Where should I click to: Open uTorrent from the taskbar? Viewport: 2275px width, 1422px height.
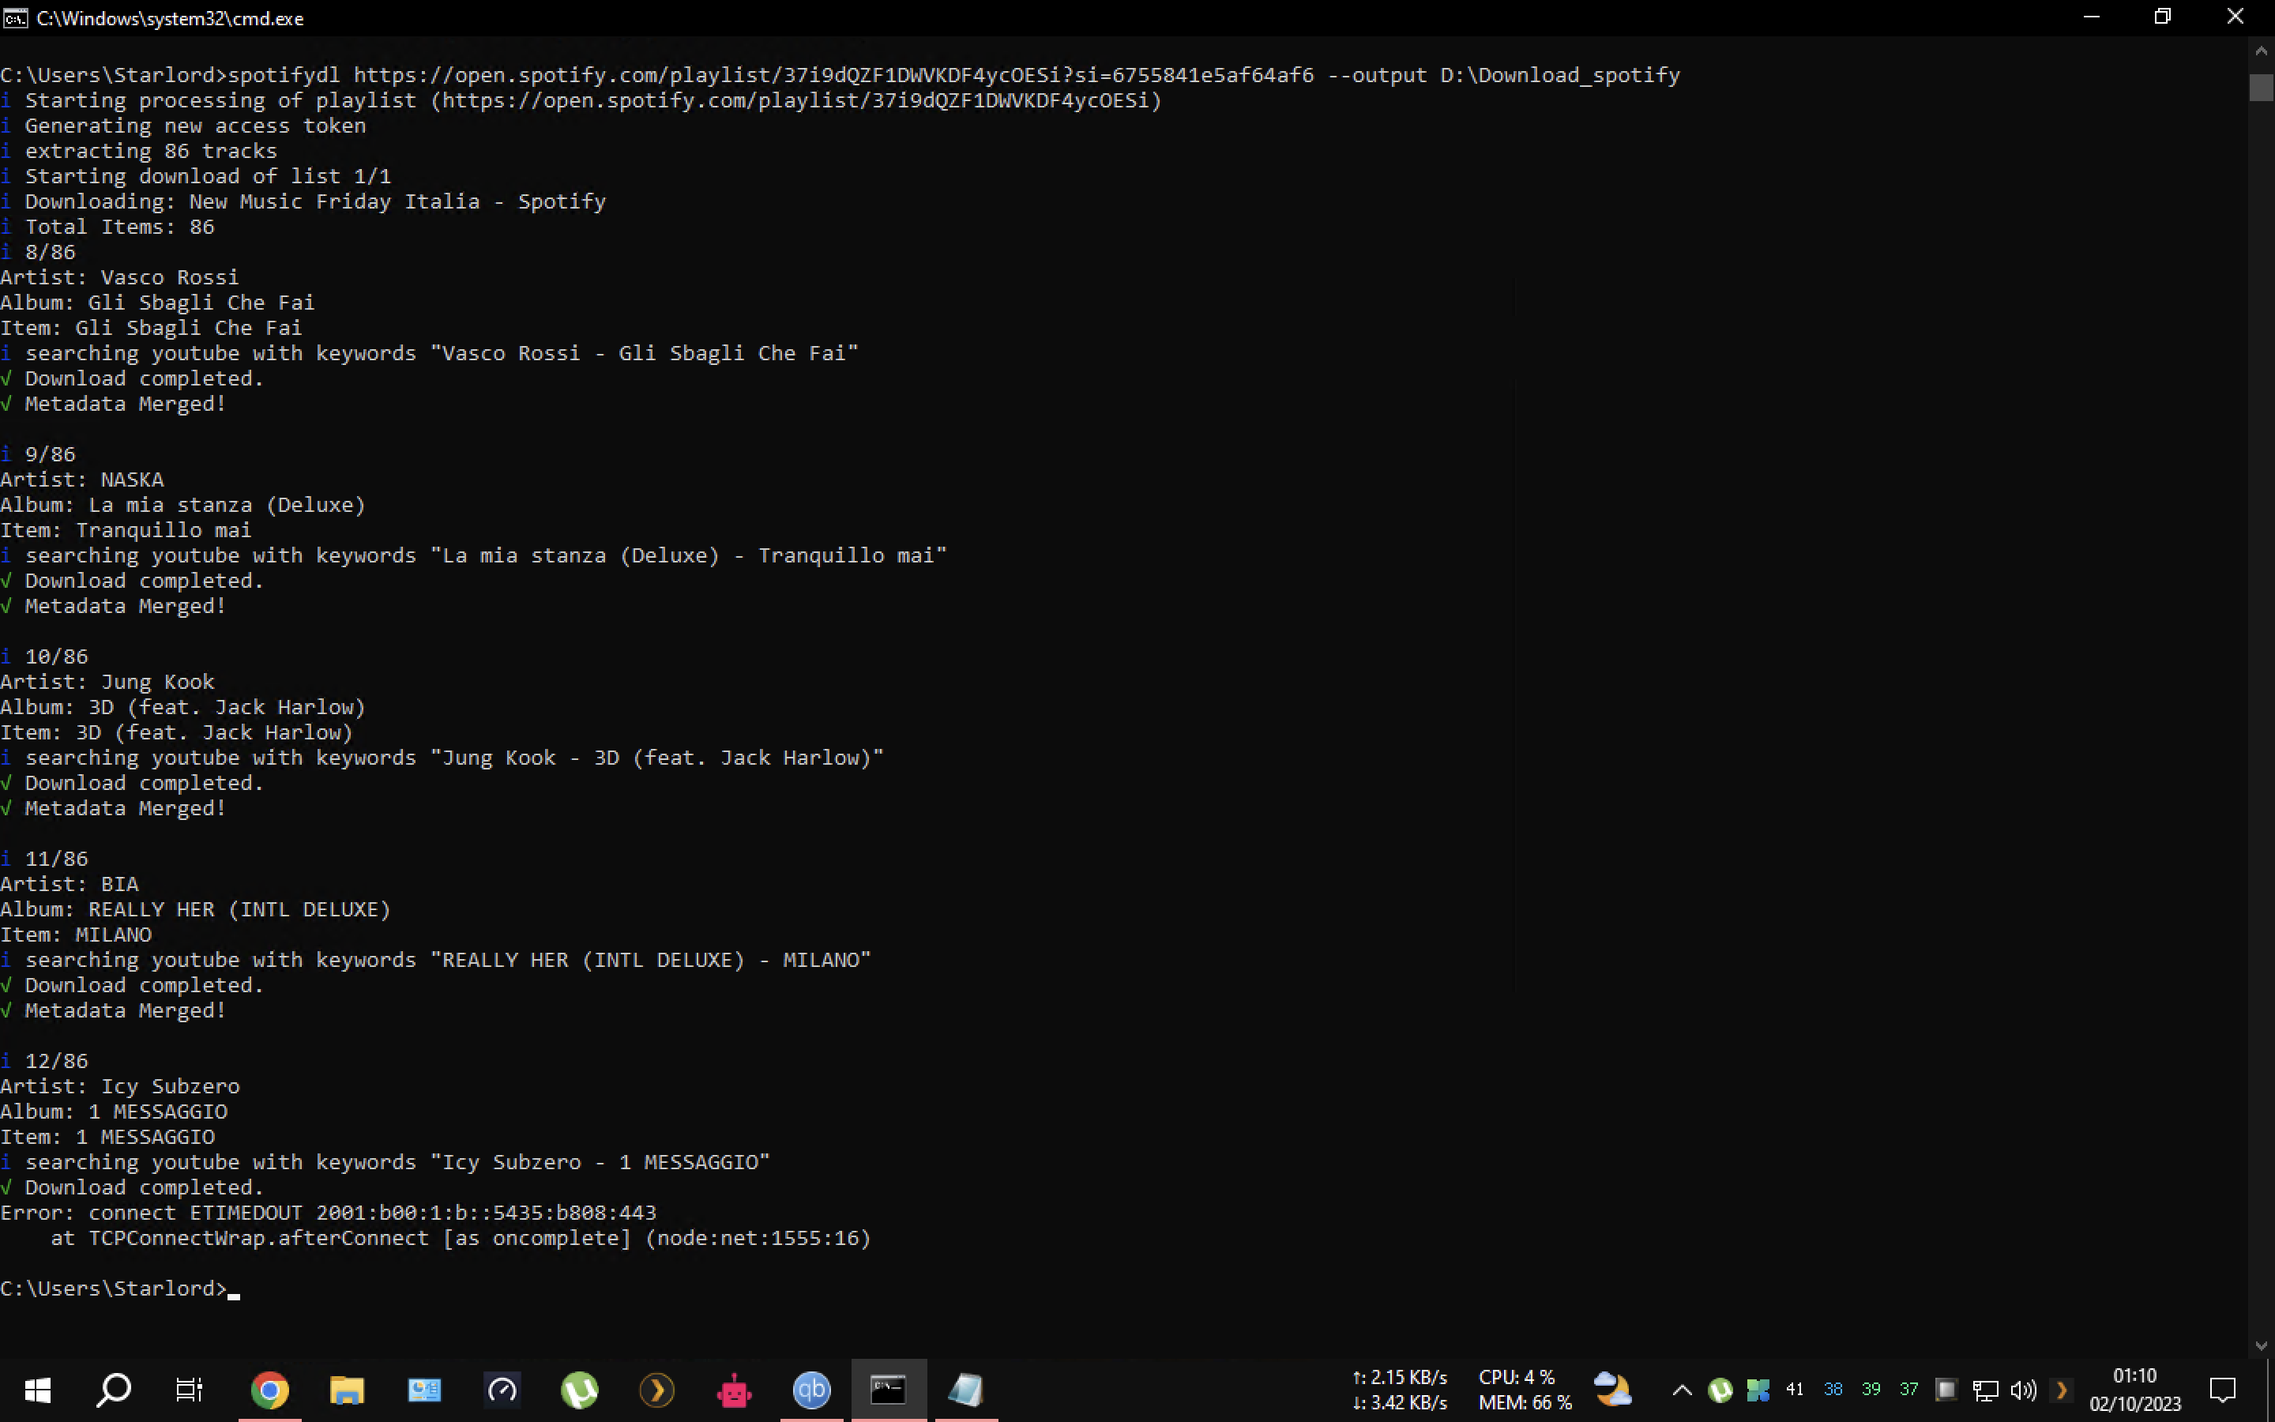pyautogui.click(x=580, y=1389)
